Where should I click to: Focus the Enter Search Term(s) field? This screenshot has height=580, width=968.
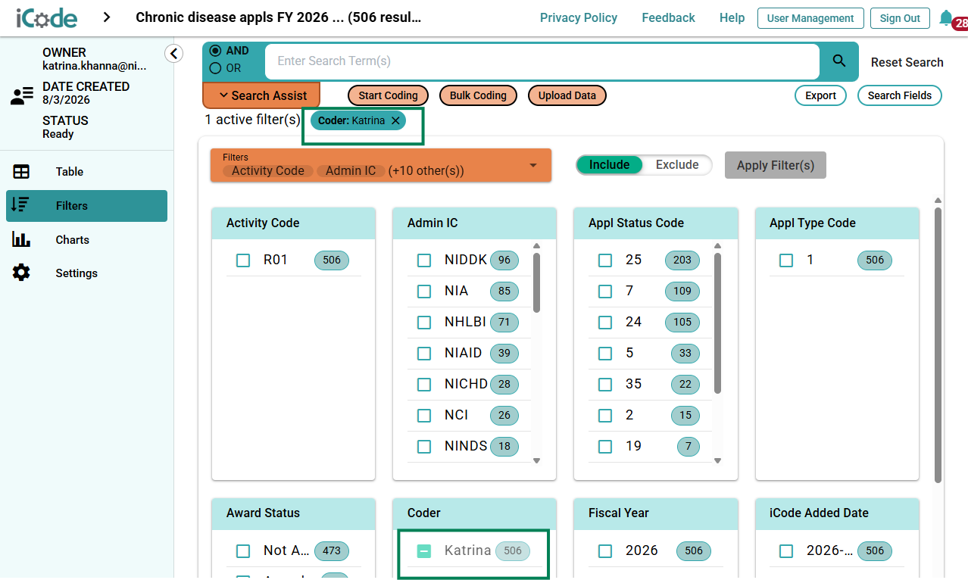coord(542,61)
